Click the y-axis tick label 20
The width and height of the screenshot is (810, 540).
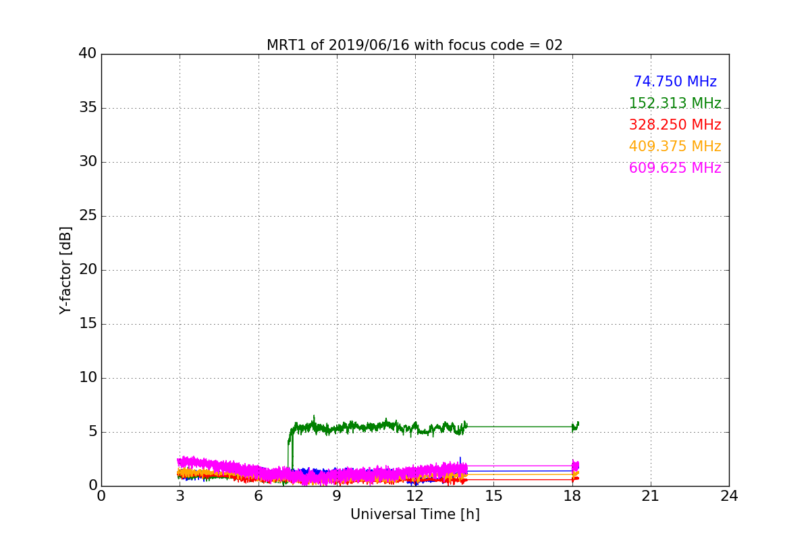coord(88,270)
